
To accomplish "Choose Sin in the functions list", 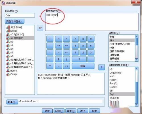I will click(x=122, y=91).
